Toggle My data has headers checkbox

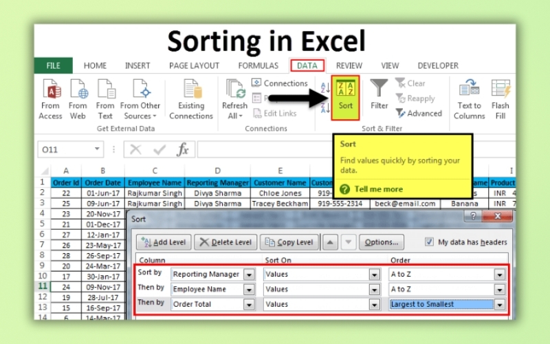(x=429, y=241)
